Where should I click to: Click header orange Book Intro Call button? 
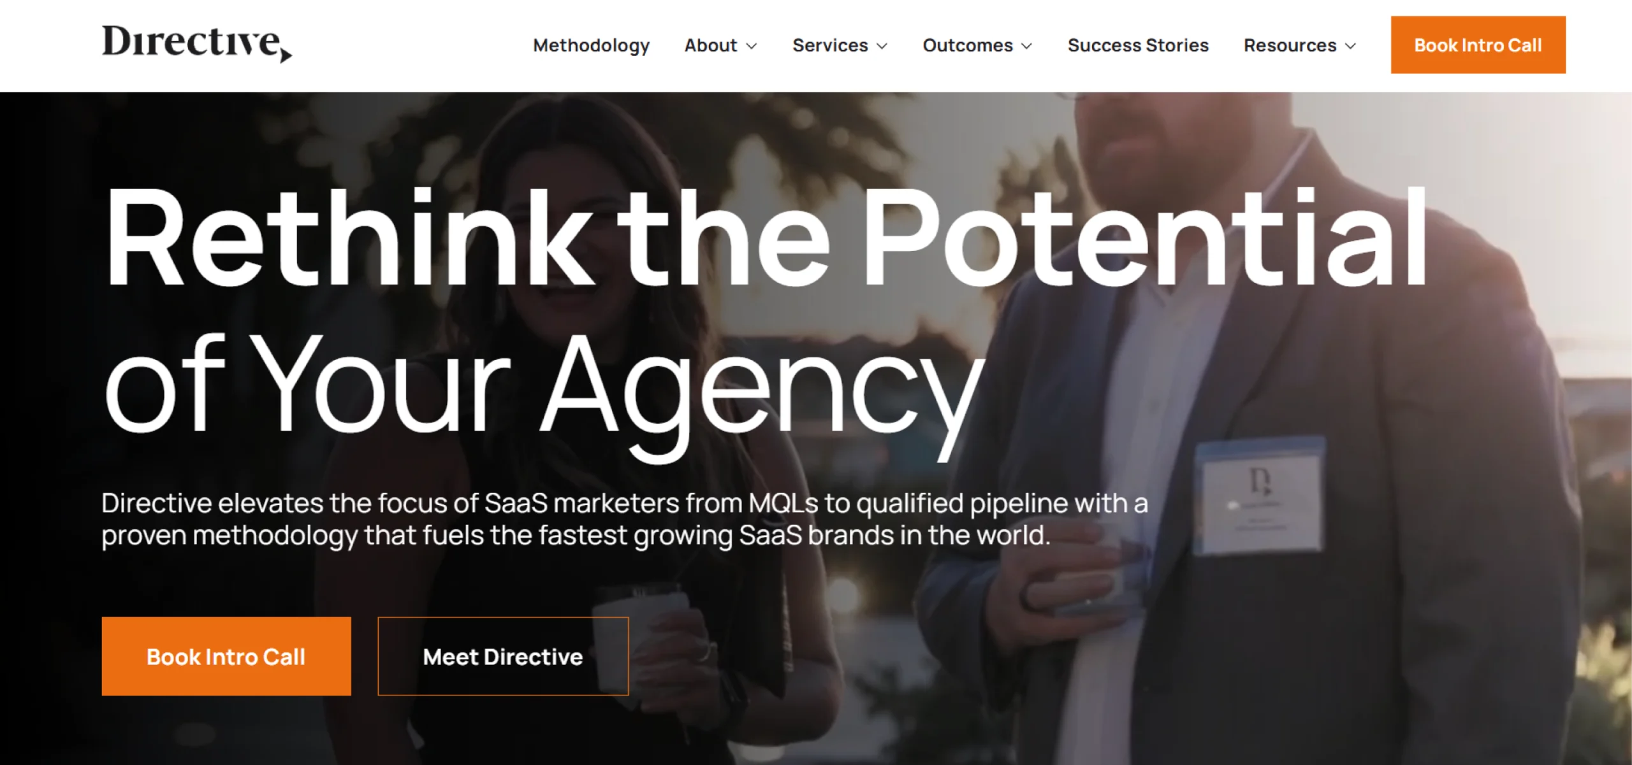click(1478, 45)
